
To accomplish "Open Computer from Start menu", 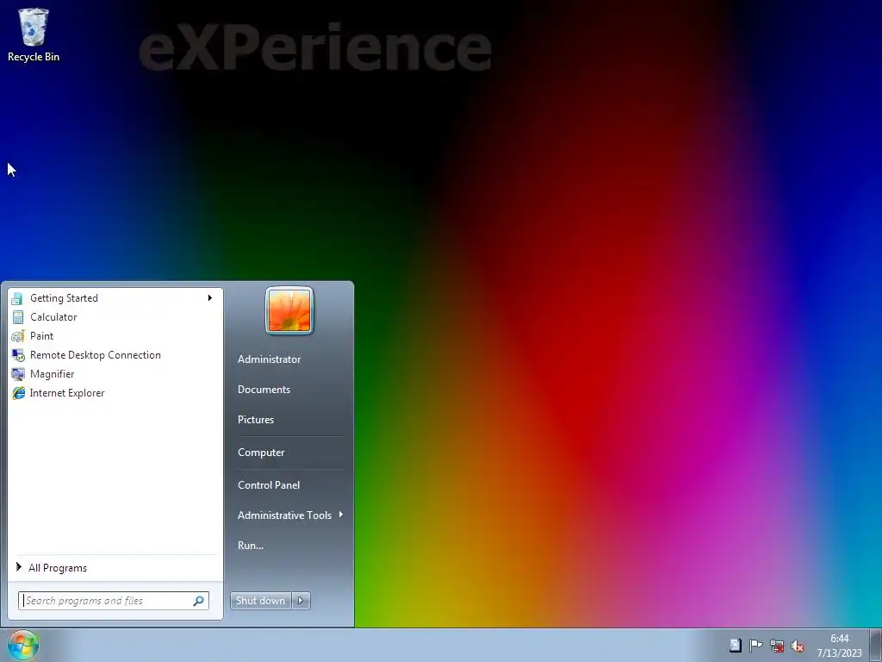I will (x=261, y=453).
